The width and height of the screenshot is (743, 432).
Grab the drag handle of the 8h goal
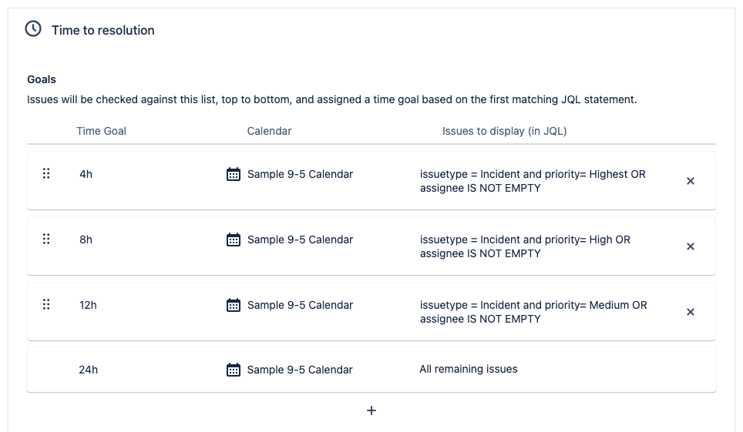pos(46,239)
